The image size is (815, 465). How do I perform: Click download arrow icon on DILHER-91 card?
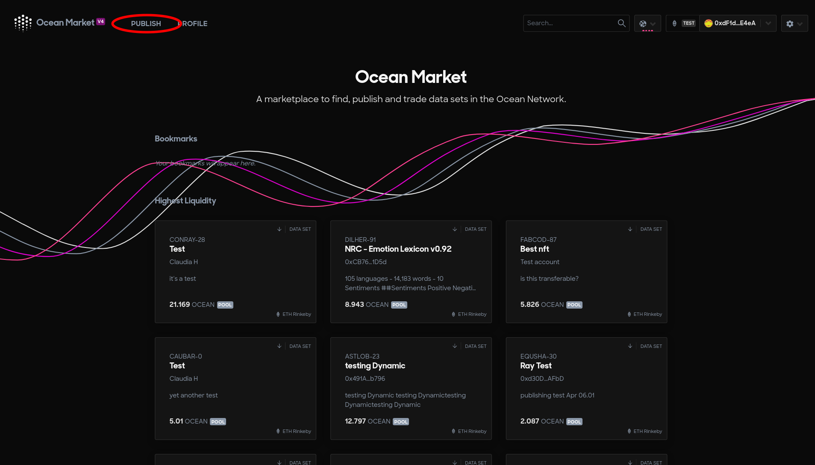[455, 229]
